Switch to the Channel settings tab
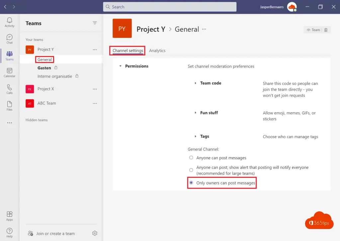 [128, 50]
